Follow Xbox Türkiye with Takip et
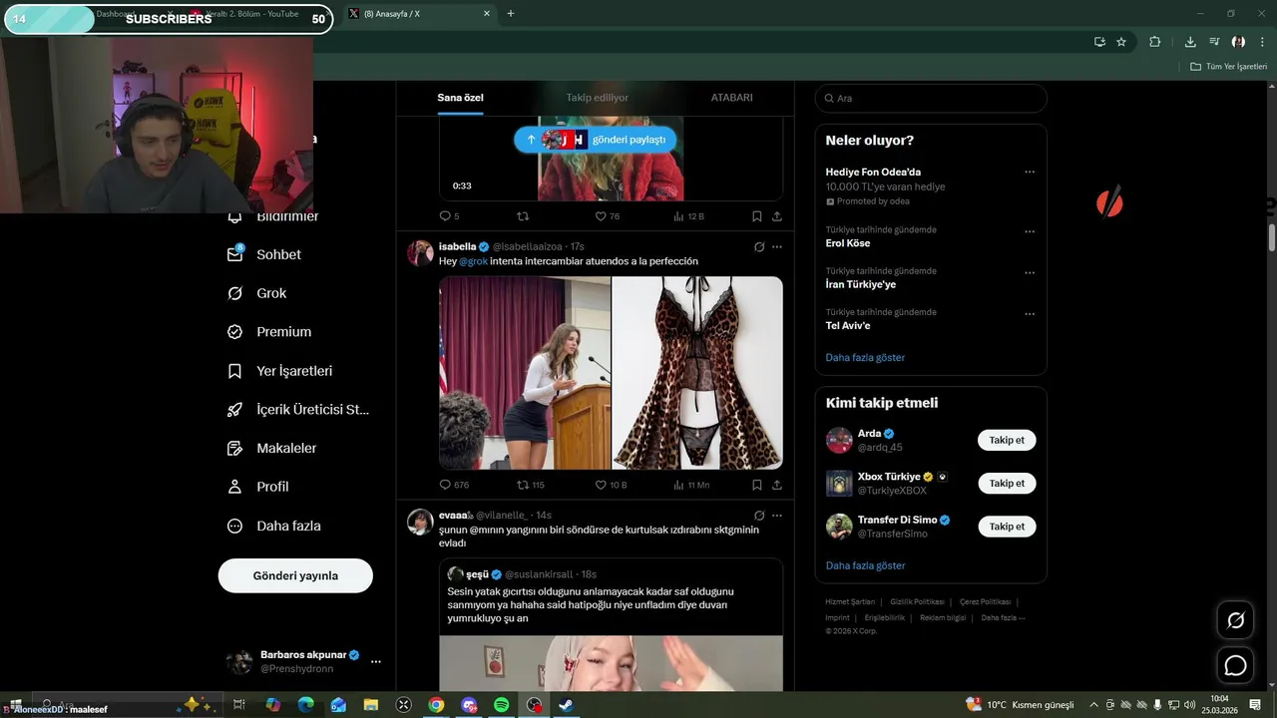This screenshot has height=718, width=1277. [x=1007, y=483]
